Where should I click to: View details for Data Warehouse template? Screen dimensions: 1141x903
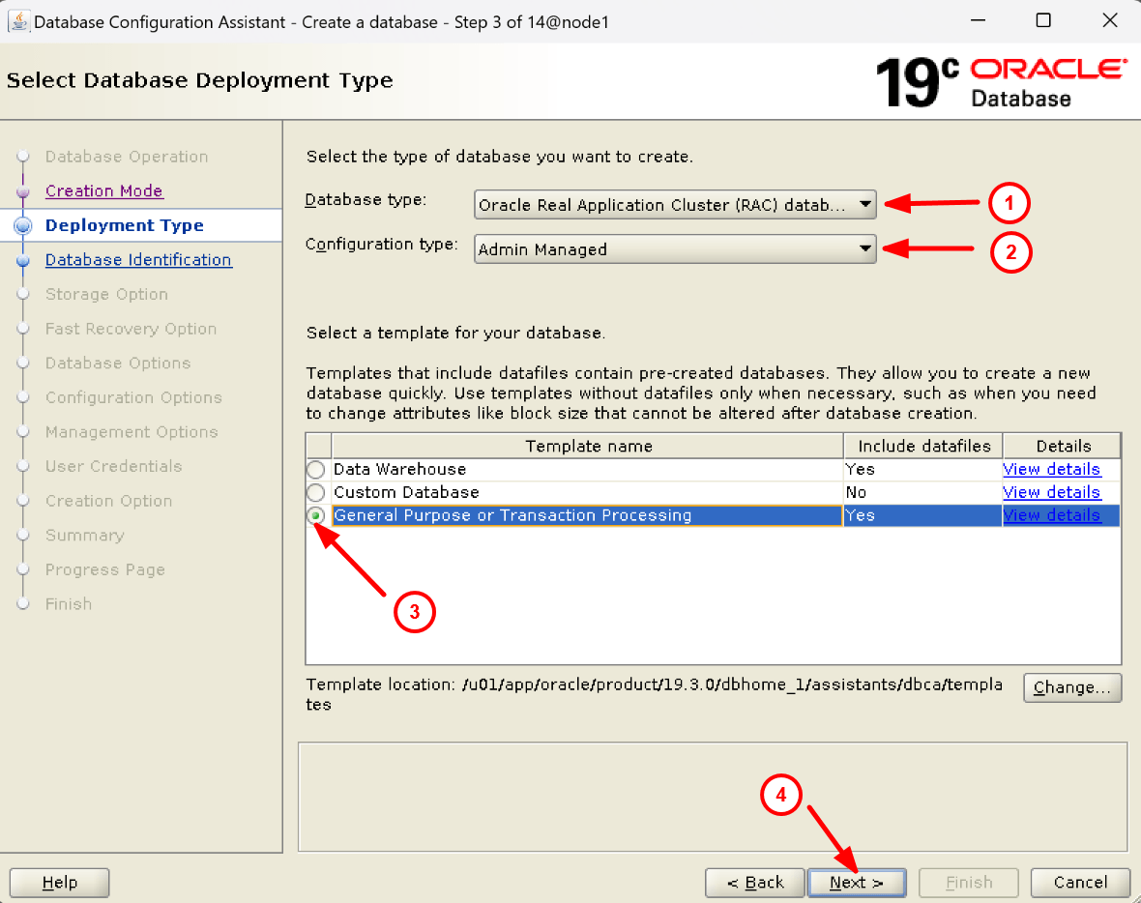click(x=1051, y=469)
